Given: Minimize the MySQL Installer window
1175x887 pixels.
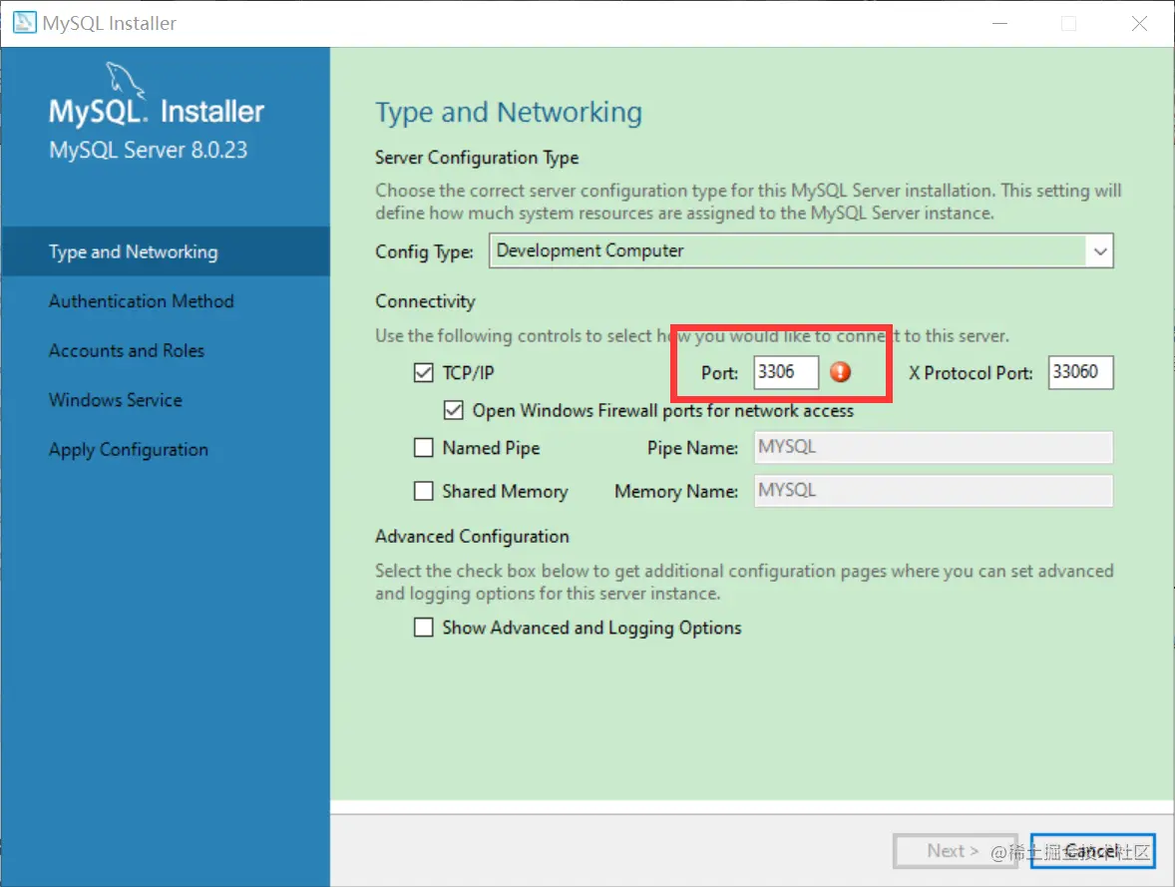Looking at the screenshot, I should (x=999, y=24).
